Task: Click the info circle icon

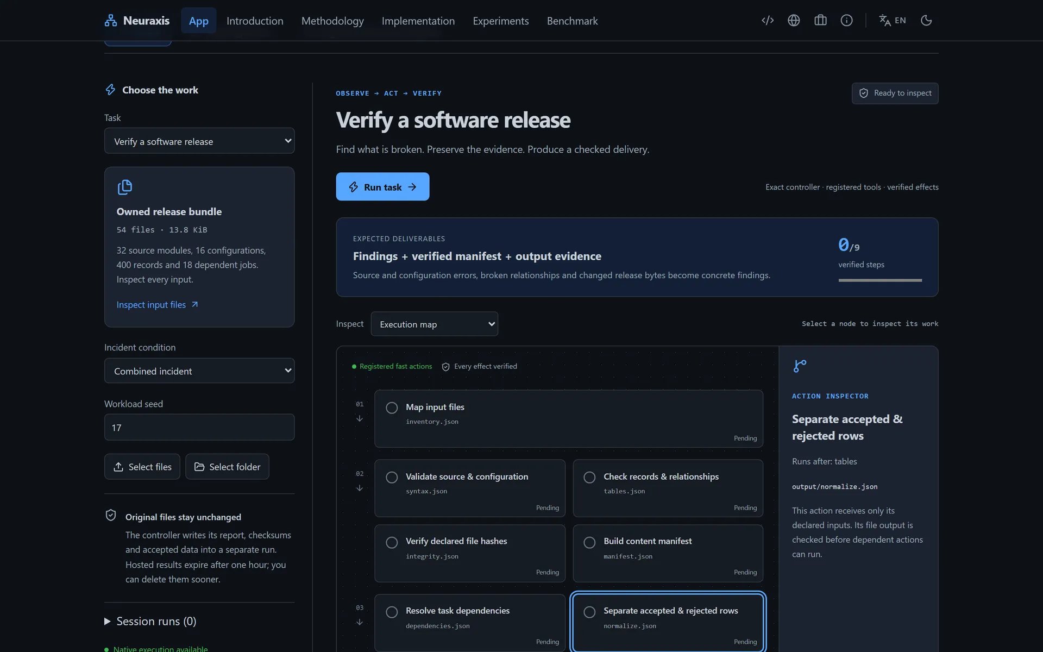Action: tap(846, 21)
